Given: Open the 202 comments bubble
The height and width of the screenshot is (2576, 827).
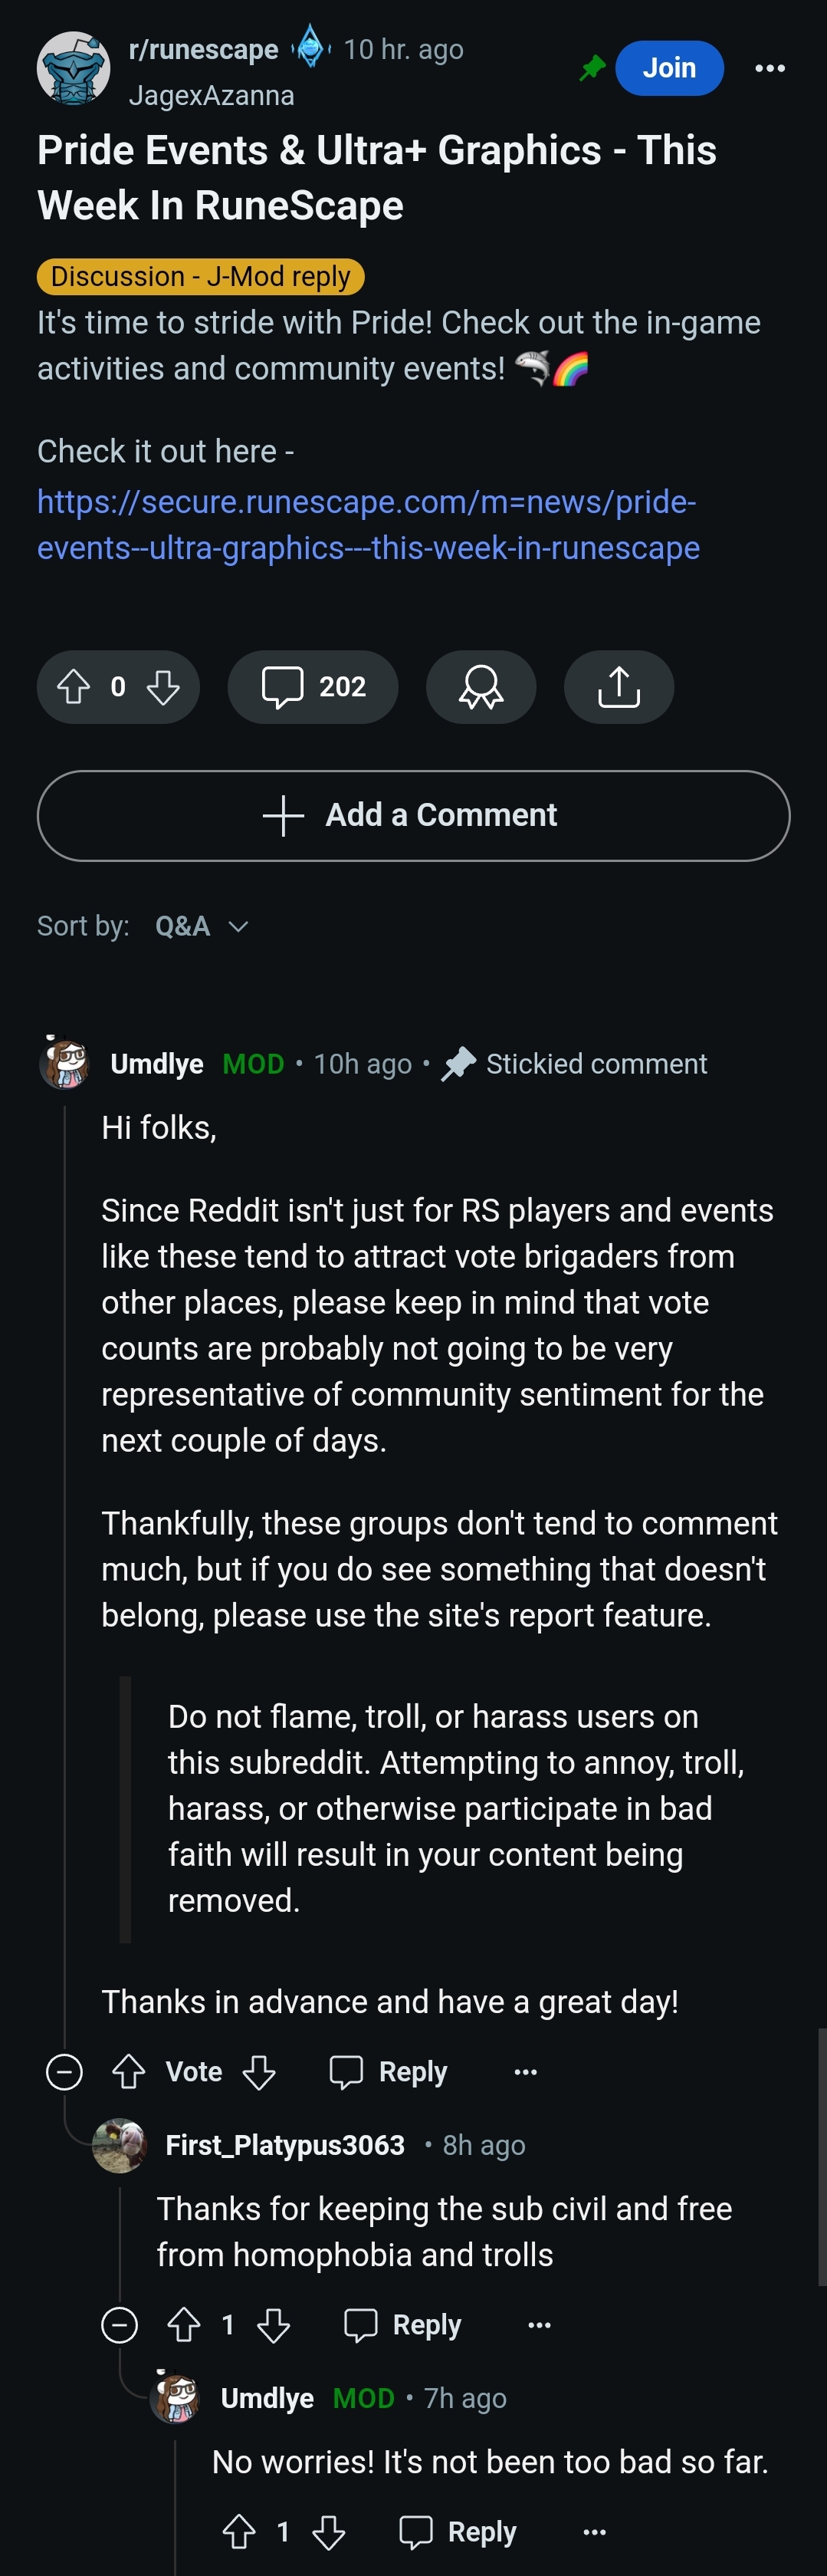Looking at the screenshot, I should (313, 687).
